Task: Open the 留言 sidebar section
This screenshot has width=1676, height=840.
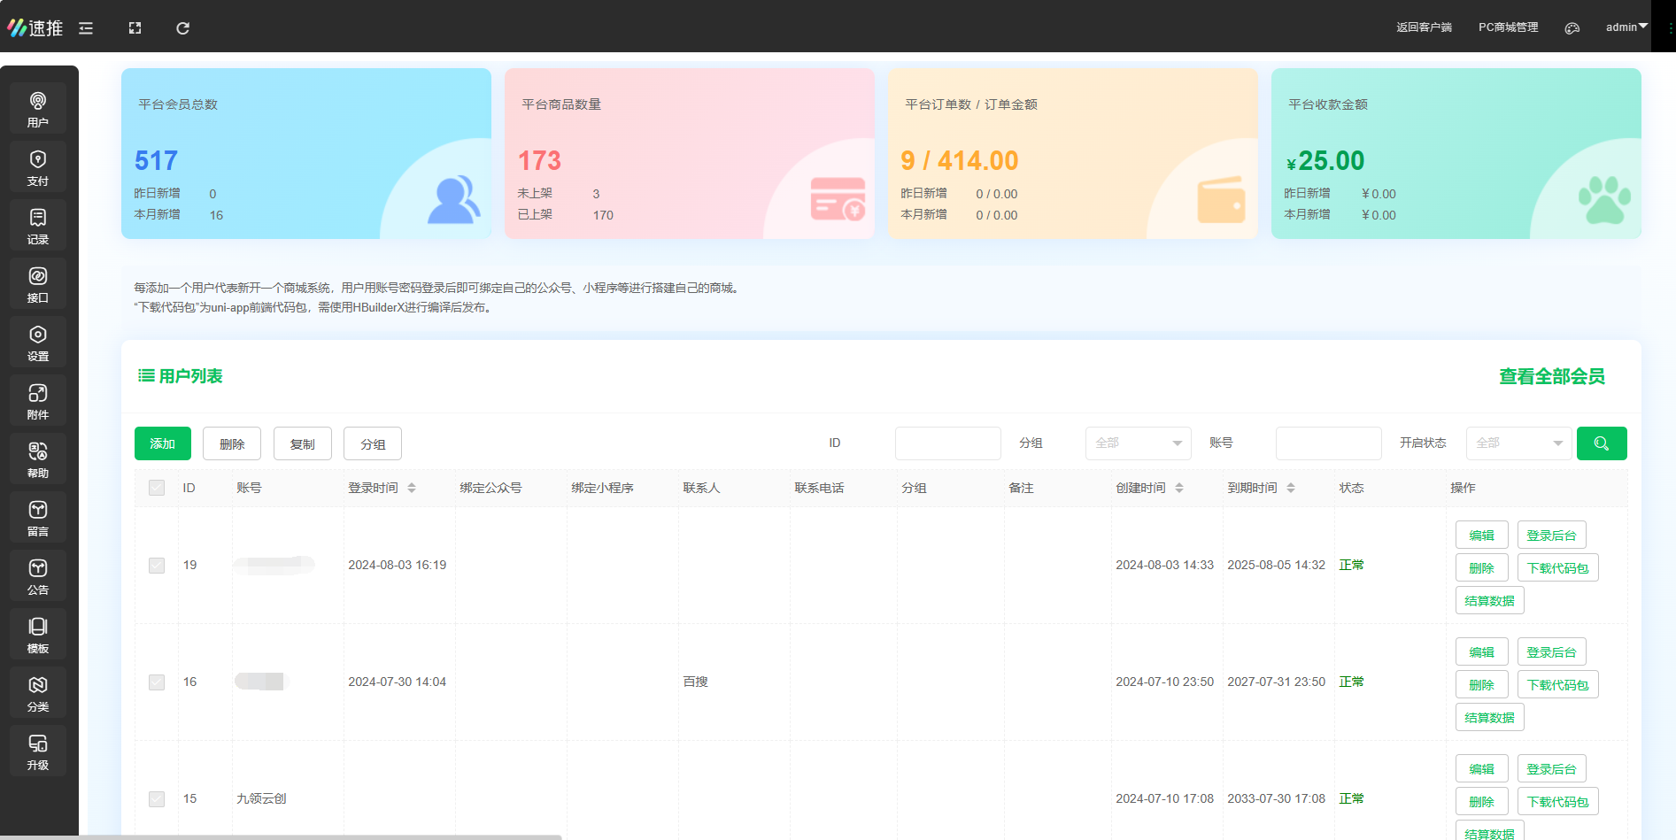Action: point(38,517)
